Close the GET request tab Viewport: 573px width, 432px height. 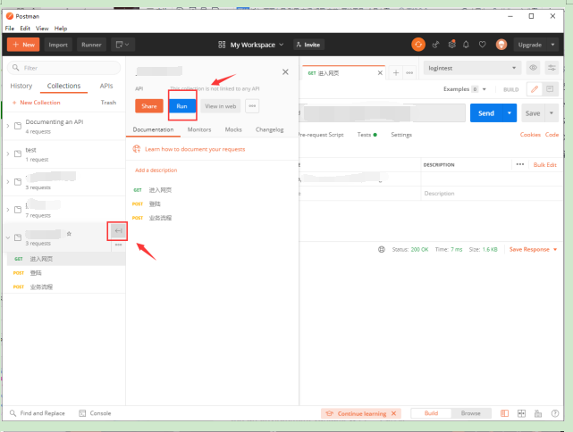(380, 73)
